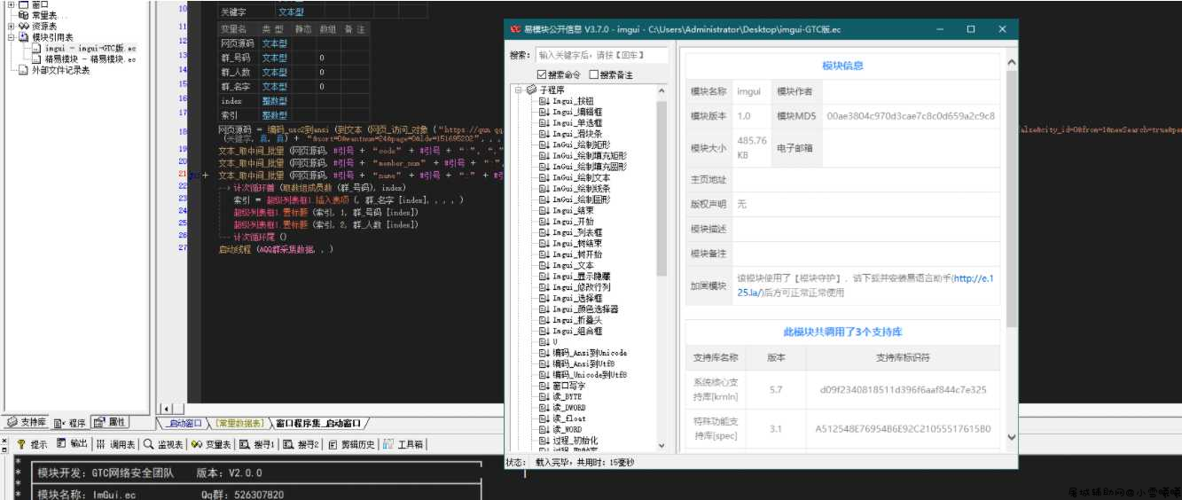
Task: Click krnln support library identifier text
Action: [903, 389]
